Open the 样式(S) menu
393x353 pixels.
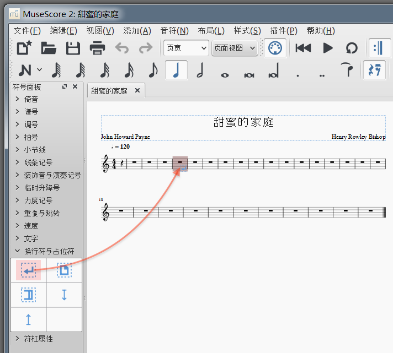pyautogui.click(x=247, y=31)
